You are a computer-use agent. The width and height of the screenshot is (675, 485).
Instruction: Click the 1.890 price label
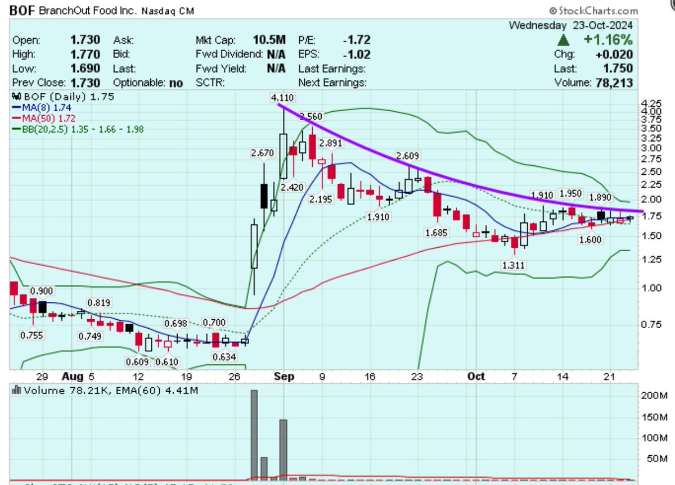tap(600, 197)
